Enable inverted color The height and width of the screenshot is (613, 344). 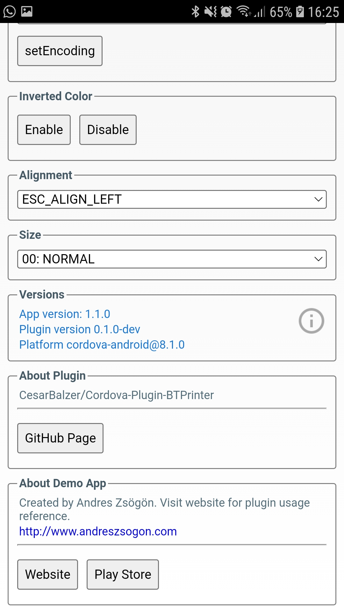(x=44, y=130)
